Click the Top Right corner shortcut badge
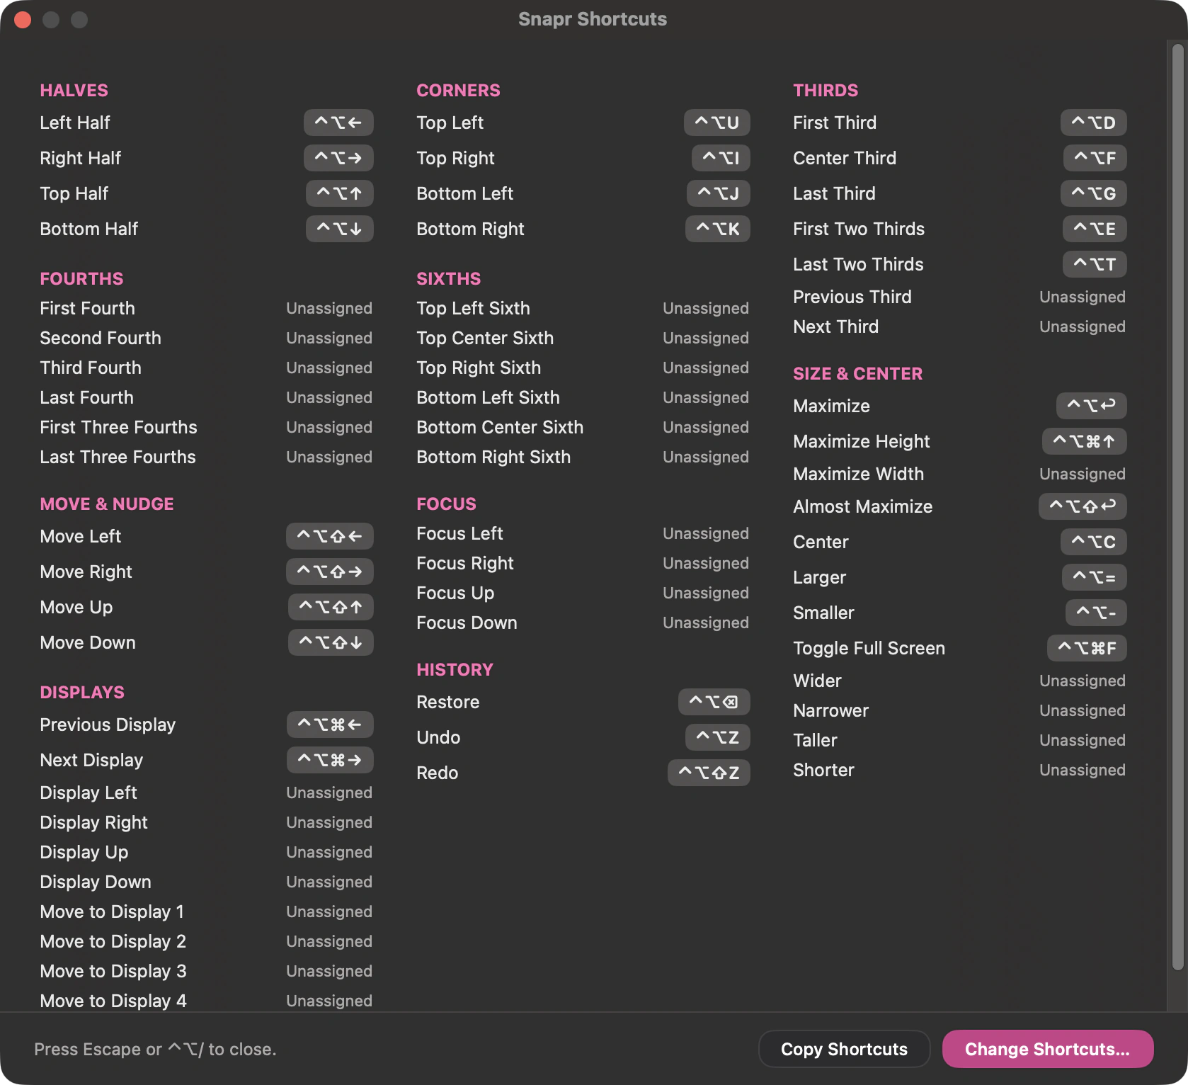The image size is (1188, 1085). [721, 158]
